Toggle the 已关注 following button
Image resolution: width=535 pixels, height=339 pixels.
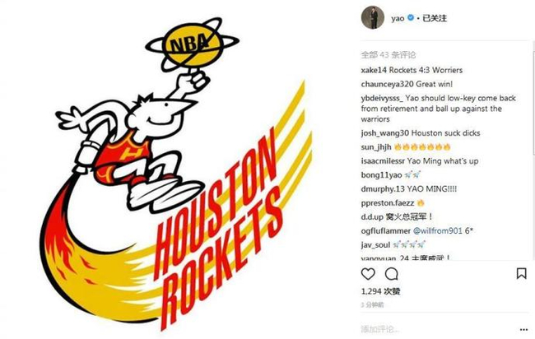(435, 18)
